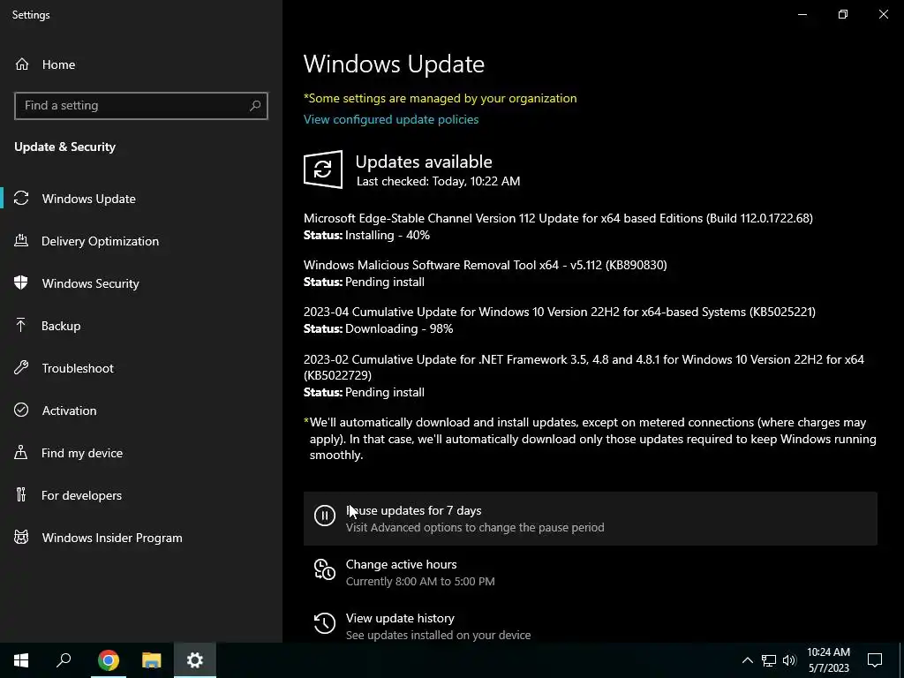Click the Backup arrow icon

point(21,326)
